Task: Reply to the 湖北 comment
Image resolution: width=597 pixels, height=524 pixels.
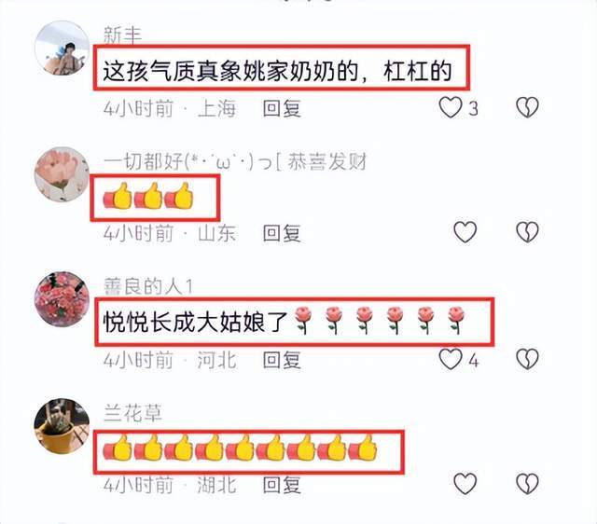Action: 282,485
